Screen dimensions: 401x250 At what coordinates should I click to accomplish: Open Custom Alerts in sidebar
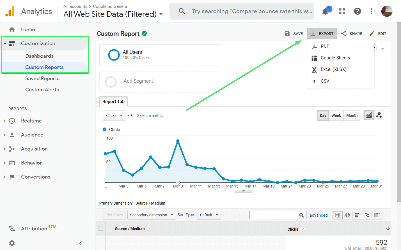(42, 90)
